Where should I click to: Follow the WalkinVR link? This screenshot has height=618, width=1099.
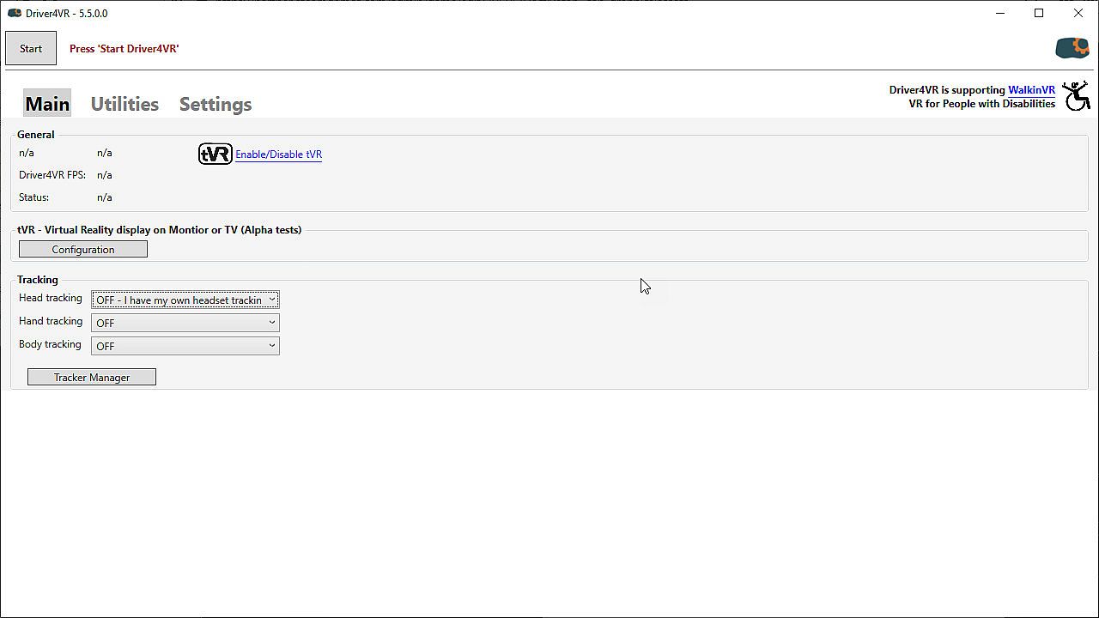(x=1031, y=90)
